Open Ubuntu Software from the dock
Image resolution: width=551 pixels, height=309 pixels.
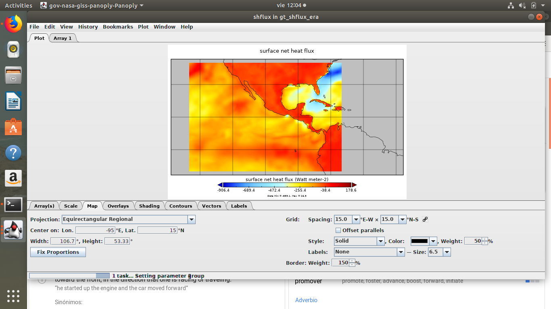click(x=13, y=127)
